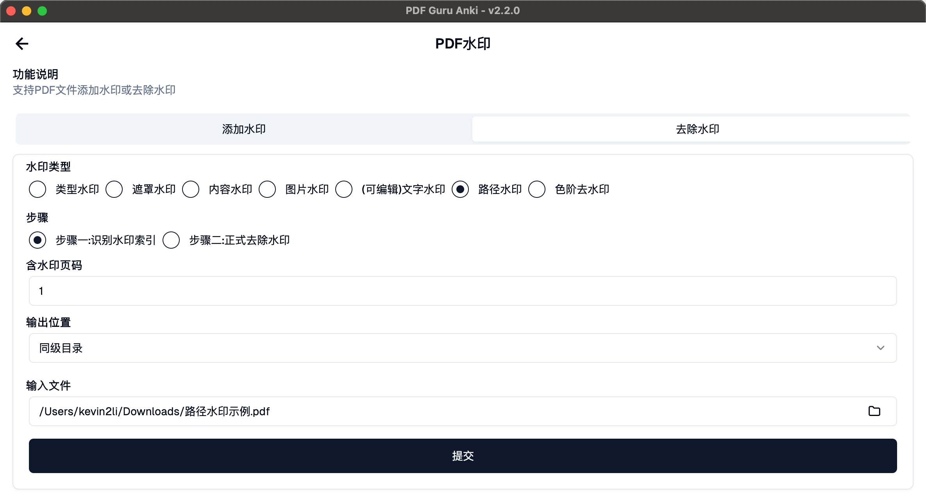Click the 输出位置 label text
This screenshot has width=926, height=502.
tap(48, 323)
